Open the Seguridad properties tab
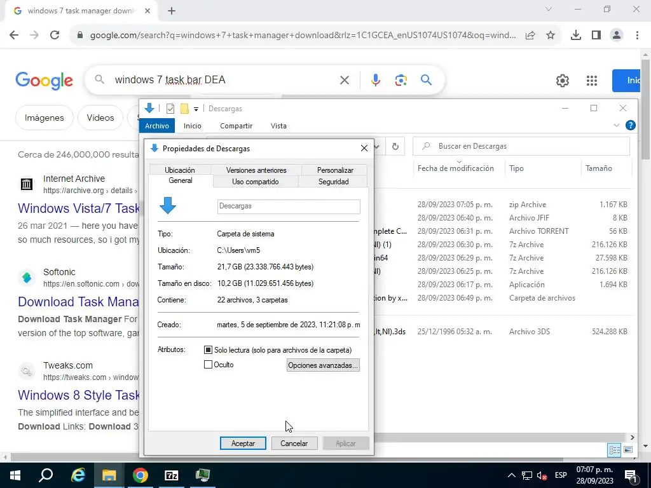Image resolution: width=651 pixels, height=488 pixels. click(x=333, y=181)
